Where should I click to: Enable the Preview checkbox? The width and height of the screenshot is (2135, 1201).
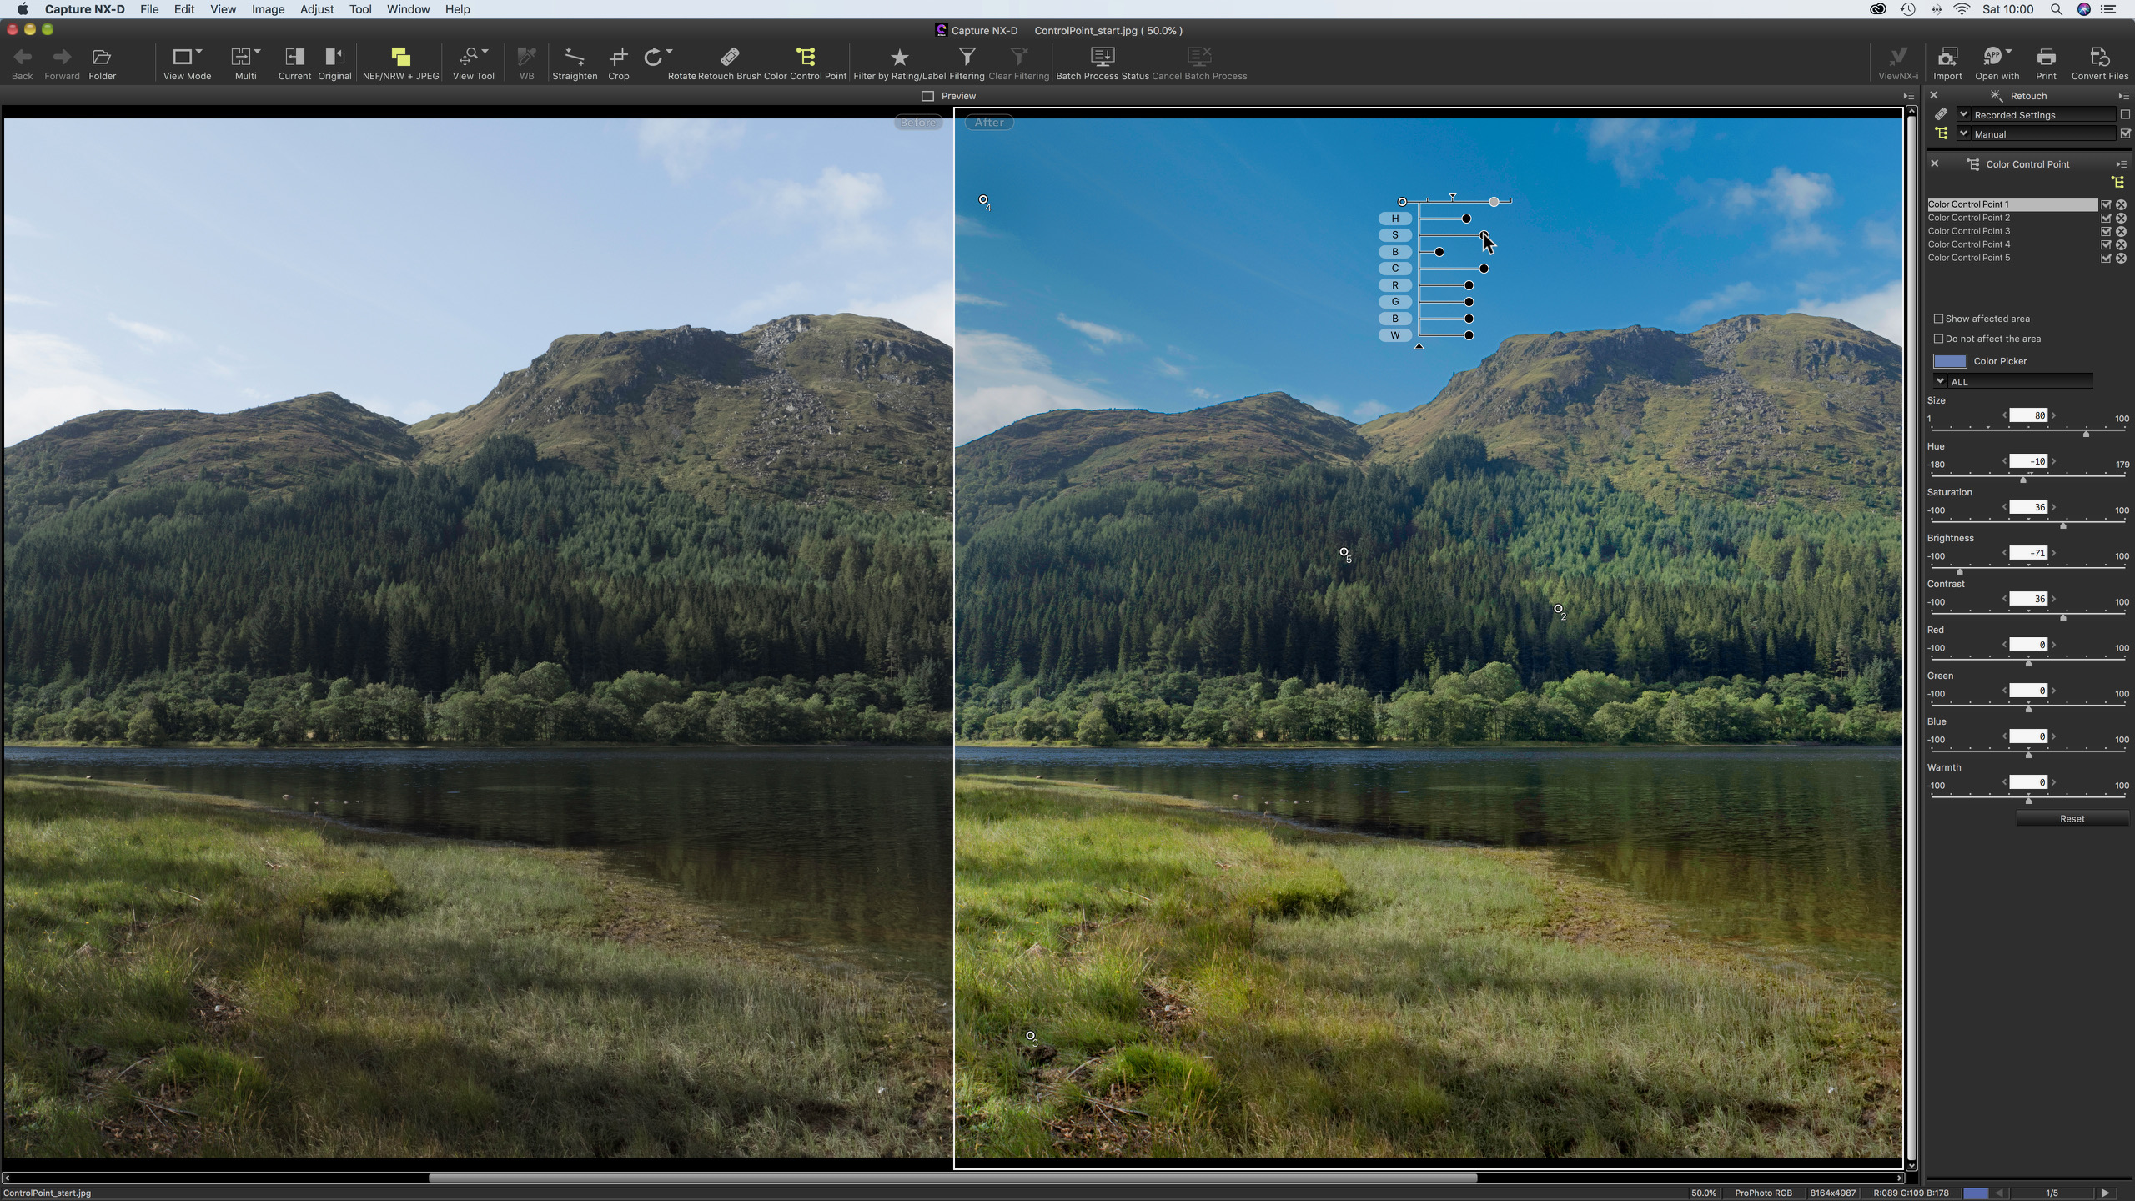(x=927, y=96)
